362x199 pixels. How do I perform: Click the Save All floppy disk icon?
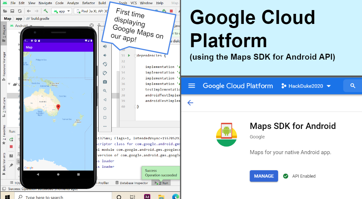click(13, 11)
